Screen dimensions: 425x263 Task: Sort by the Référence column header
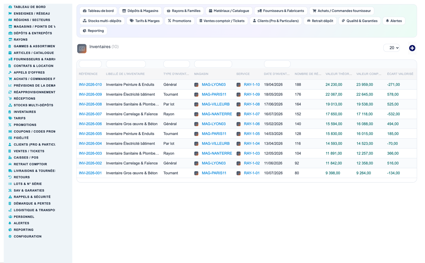click(x=88, y=74)
